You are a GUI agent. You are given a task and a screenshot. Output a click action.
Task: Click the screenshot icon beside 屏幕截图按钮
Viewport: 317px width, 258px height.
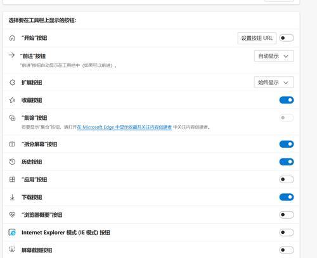[12, 250]
